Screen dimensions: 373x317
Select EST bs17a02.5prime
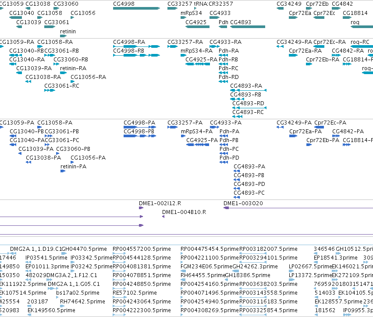click(x=78, y=293)
